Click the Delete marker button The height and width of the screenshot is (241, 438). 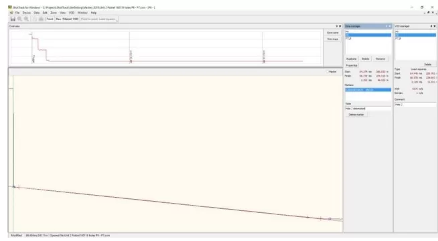point(356,115)
